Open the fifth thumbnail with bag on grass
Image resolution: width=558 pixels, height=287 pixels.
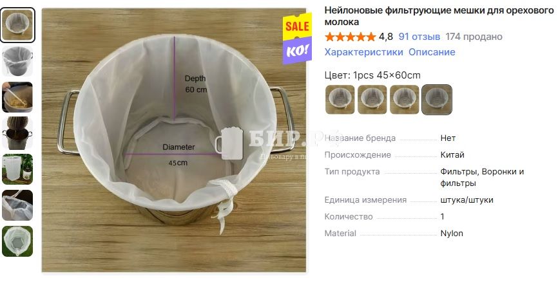(17, 169)
